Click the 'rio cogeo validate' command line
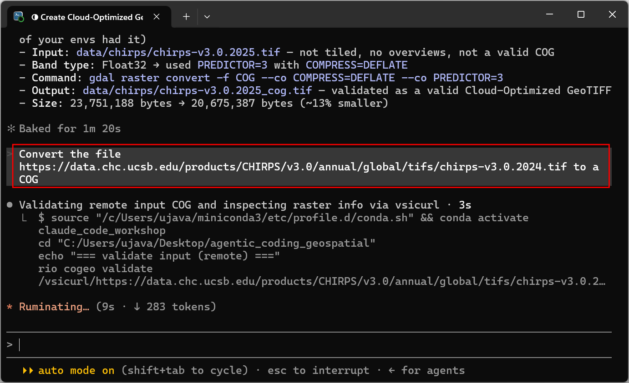This screenshot has width=629, height=383. 95,269
